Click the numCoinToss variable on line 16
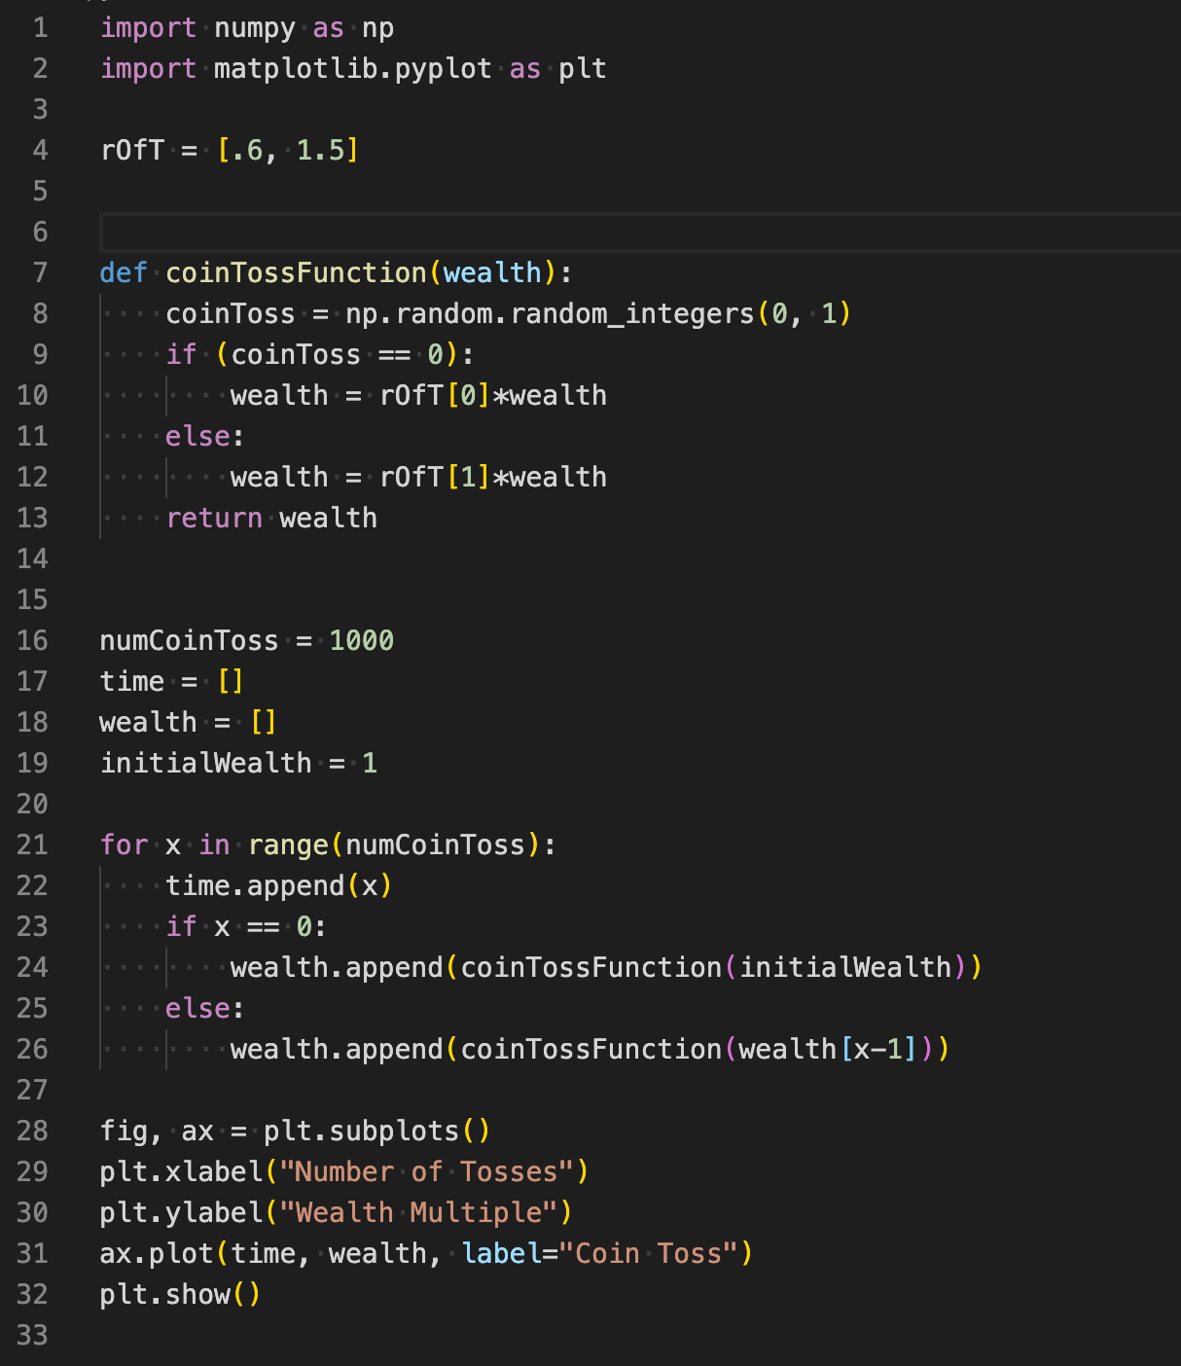 coord(190,641)
